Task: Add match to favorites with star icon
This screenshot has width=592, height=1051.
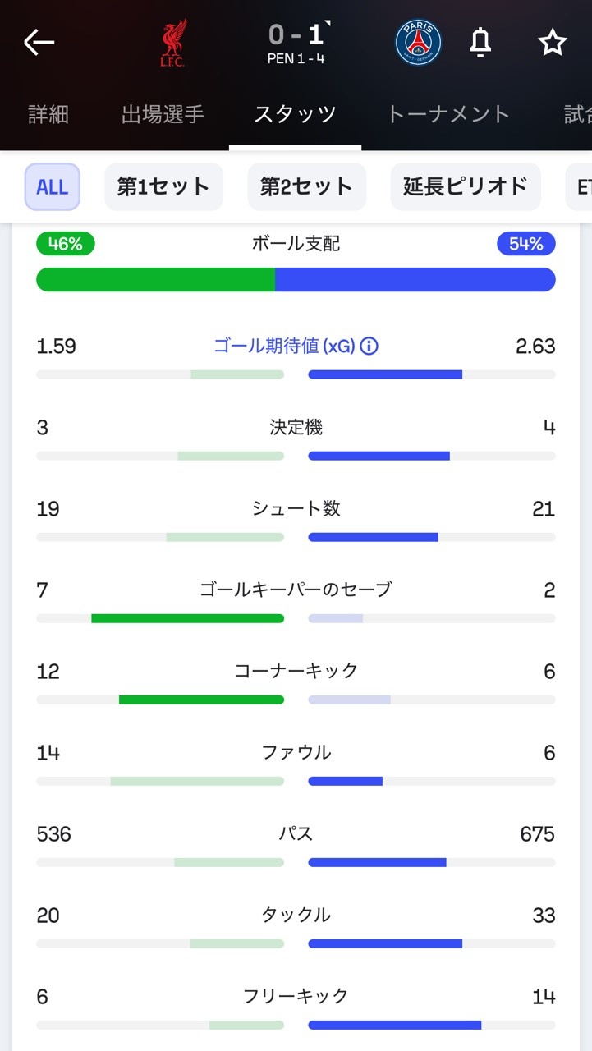Action: [553, 43]
